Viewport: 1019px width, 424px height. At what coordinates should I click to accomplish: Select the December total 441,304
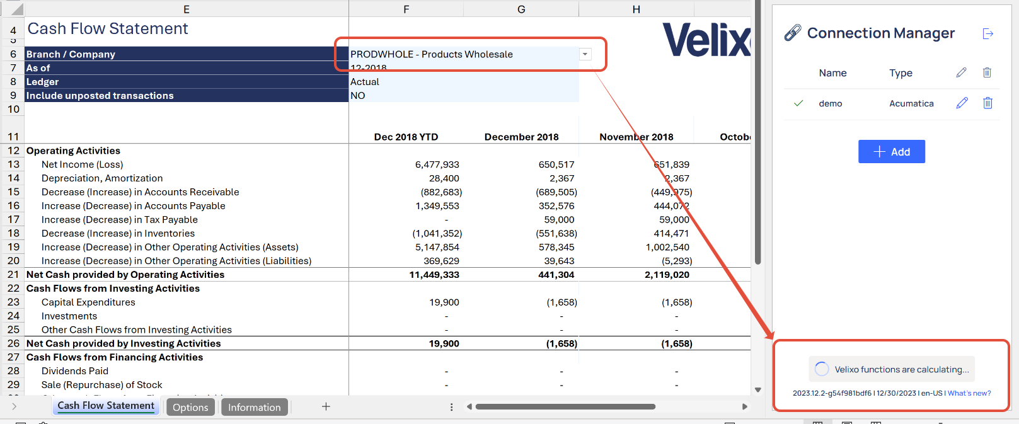[x=555, y=275]
